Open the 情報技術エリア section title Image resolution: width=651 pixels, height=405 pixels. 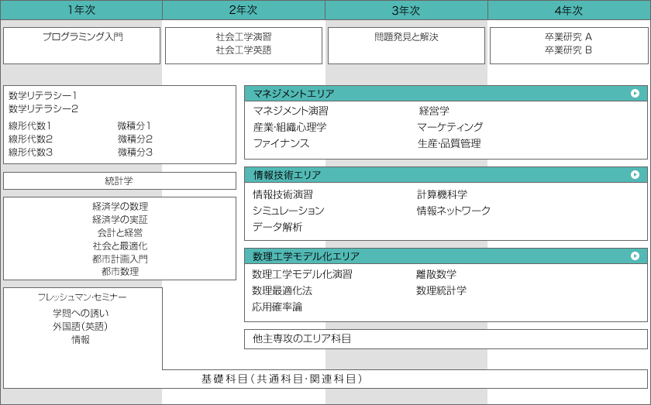(287, 175)
